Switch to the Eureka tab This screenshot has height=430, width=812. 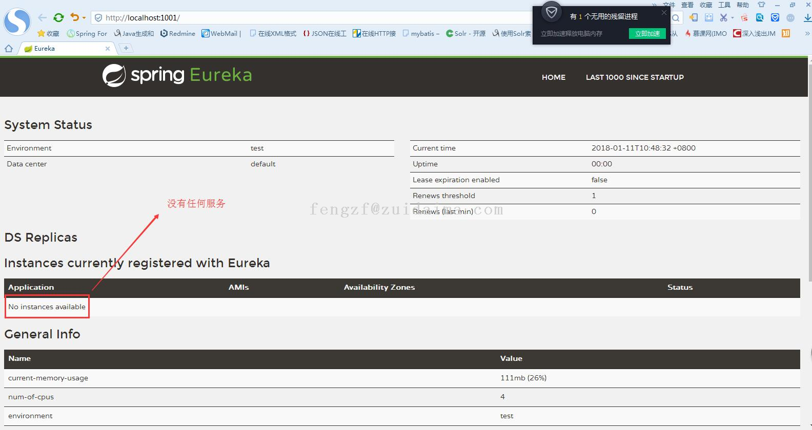coord(67,49)
